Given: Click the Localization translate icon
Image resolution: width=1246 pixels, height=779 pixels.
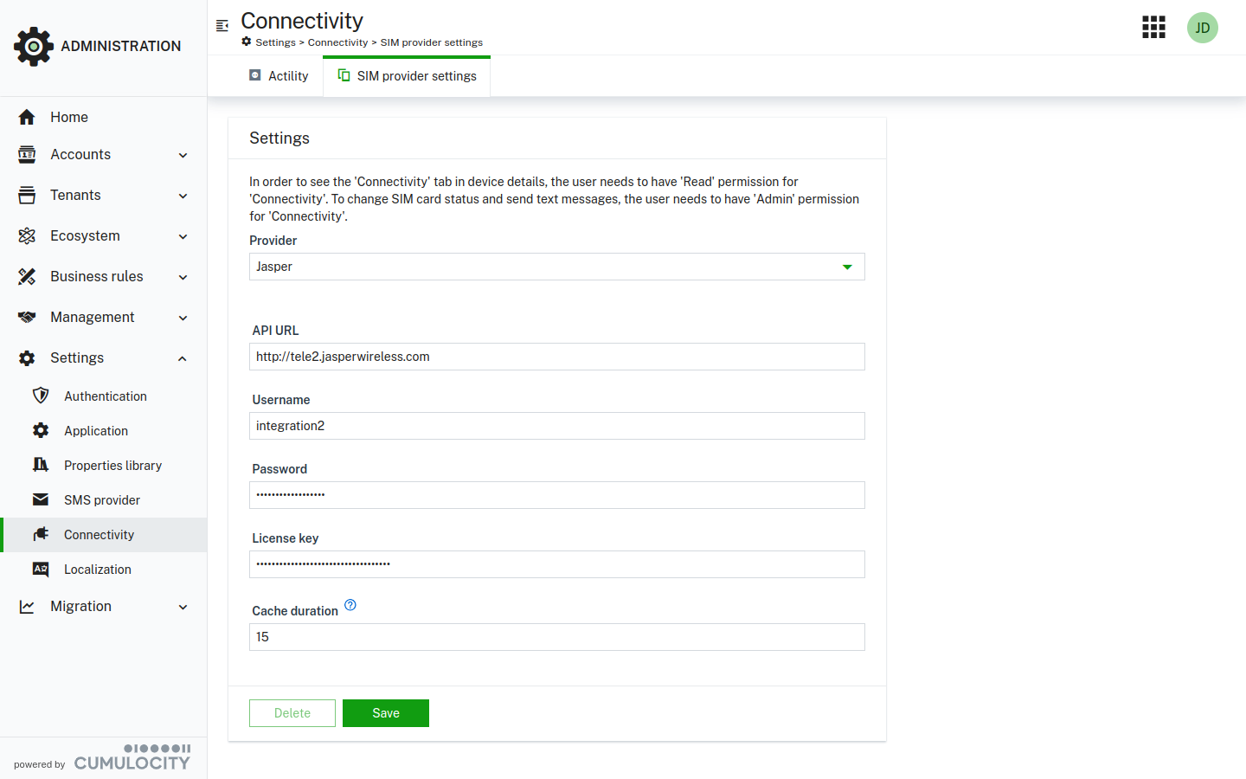Looking at the screenshot, I should [41, 569].
